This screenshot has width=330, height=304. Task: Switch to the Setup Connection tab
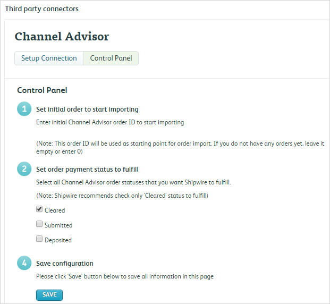pyautogui.click(x=49, y=58)
